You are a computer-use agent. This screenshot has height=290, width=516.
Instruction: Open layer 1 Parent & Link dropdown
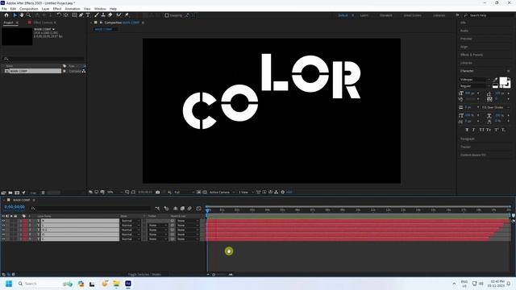point(188,221)
